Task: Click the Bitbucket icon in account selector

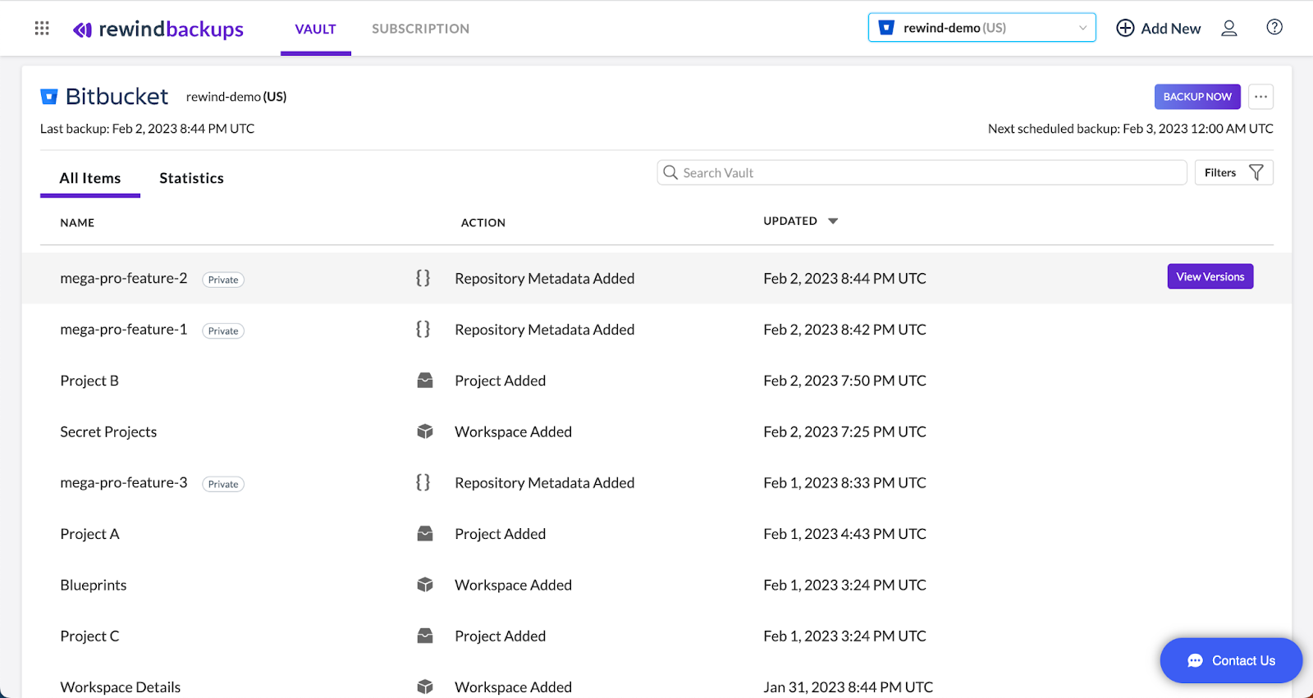Action: 886,28
